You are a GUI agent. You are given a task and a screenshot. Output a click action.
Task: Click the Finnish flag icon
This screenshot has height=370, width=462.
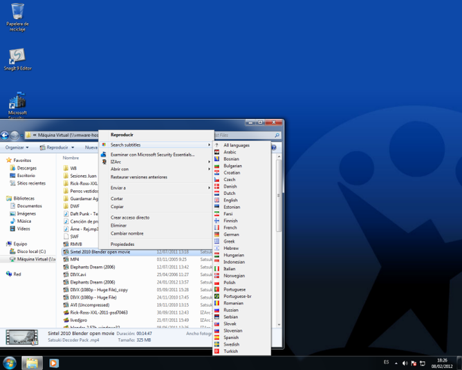217,221
